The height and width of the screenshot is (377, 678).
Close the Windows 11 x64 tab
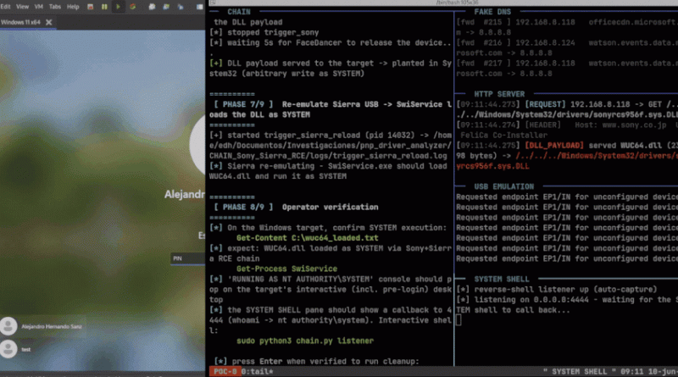click(49, 22)
